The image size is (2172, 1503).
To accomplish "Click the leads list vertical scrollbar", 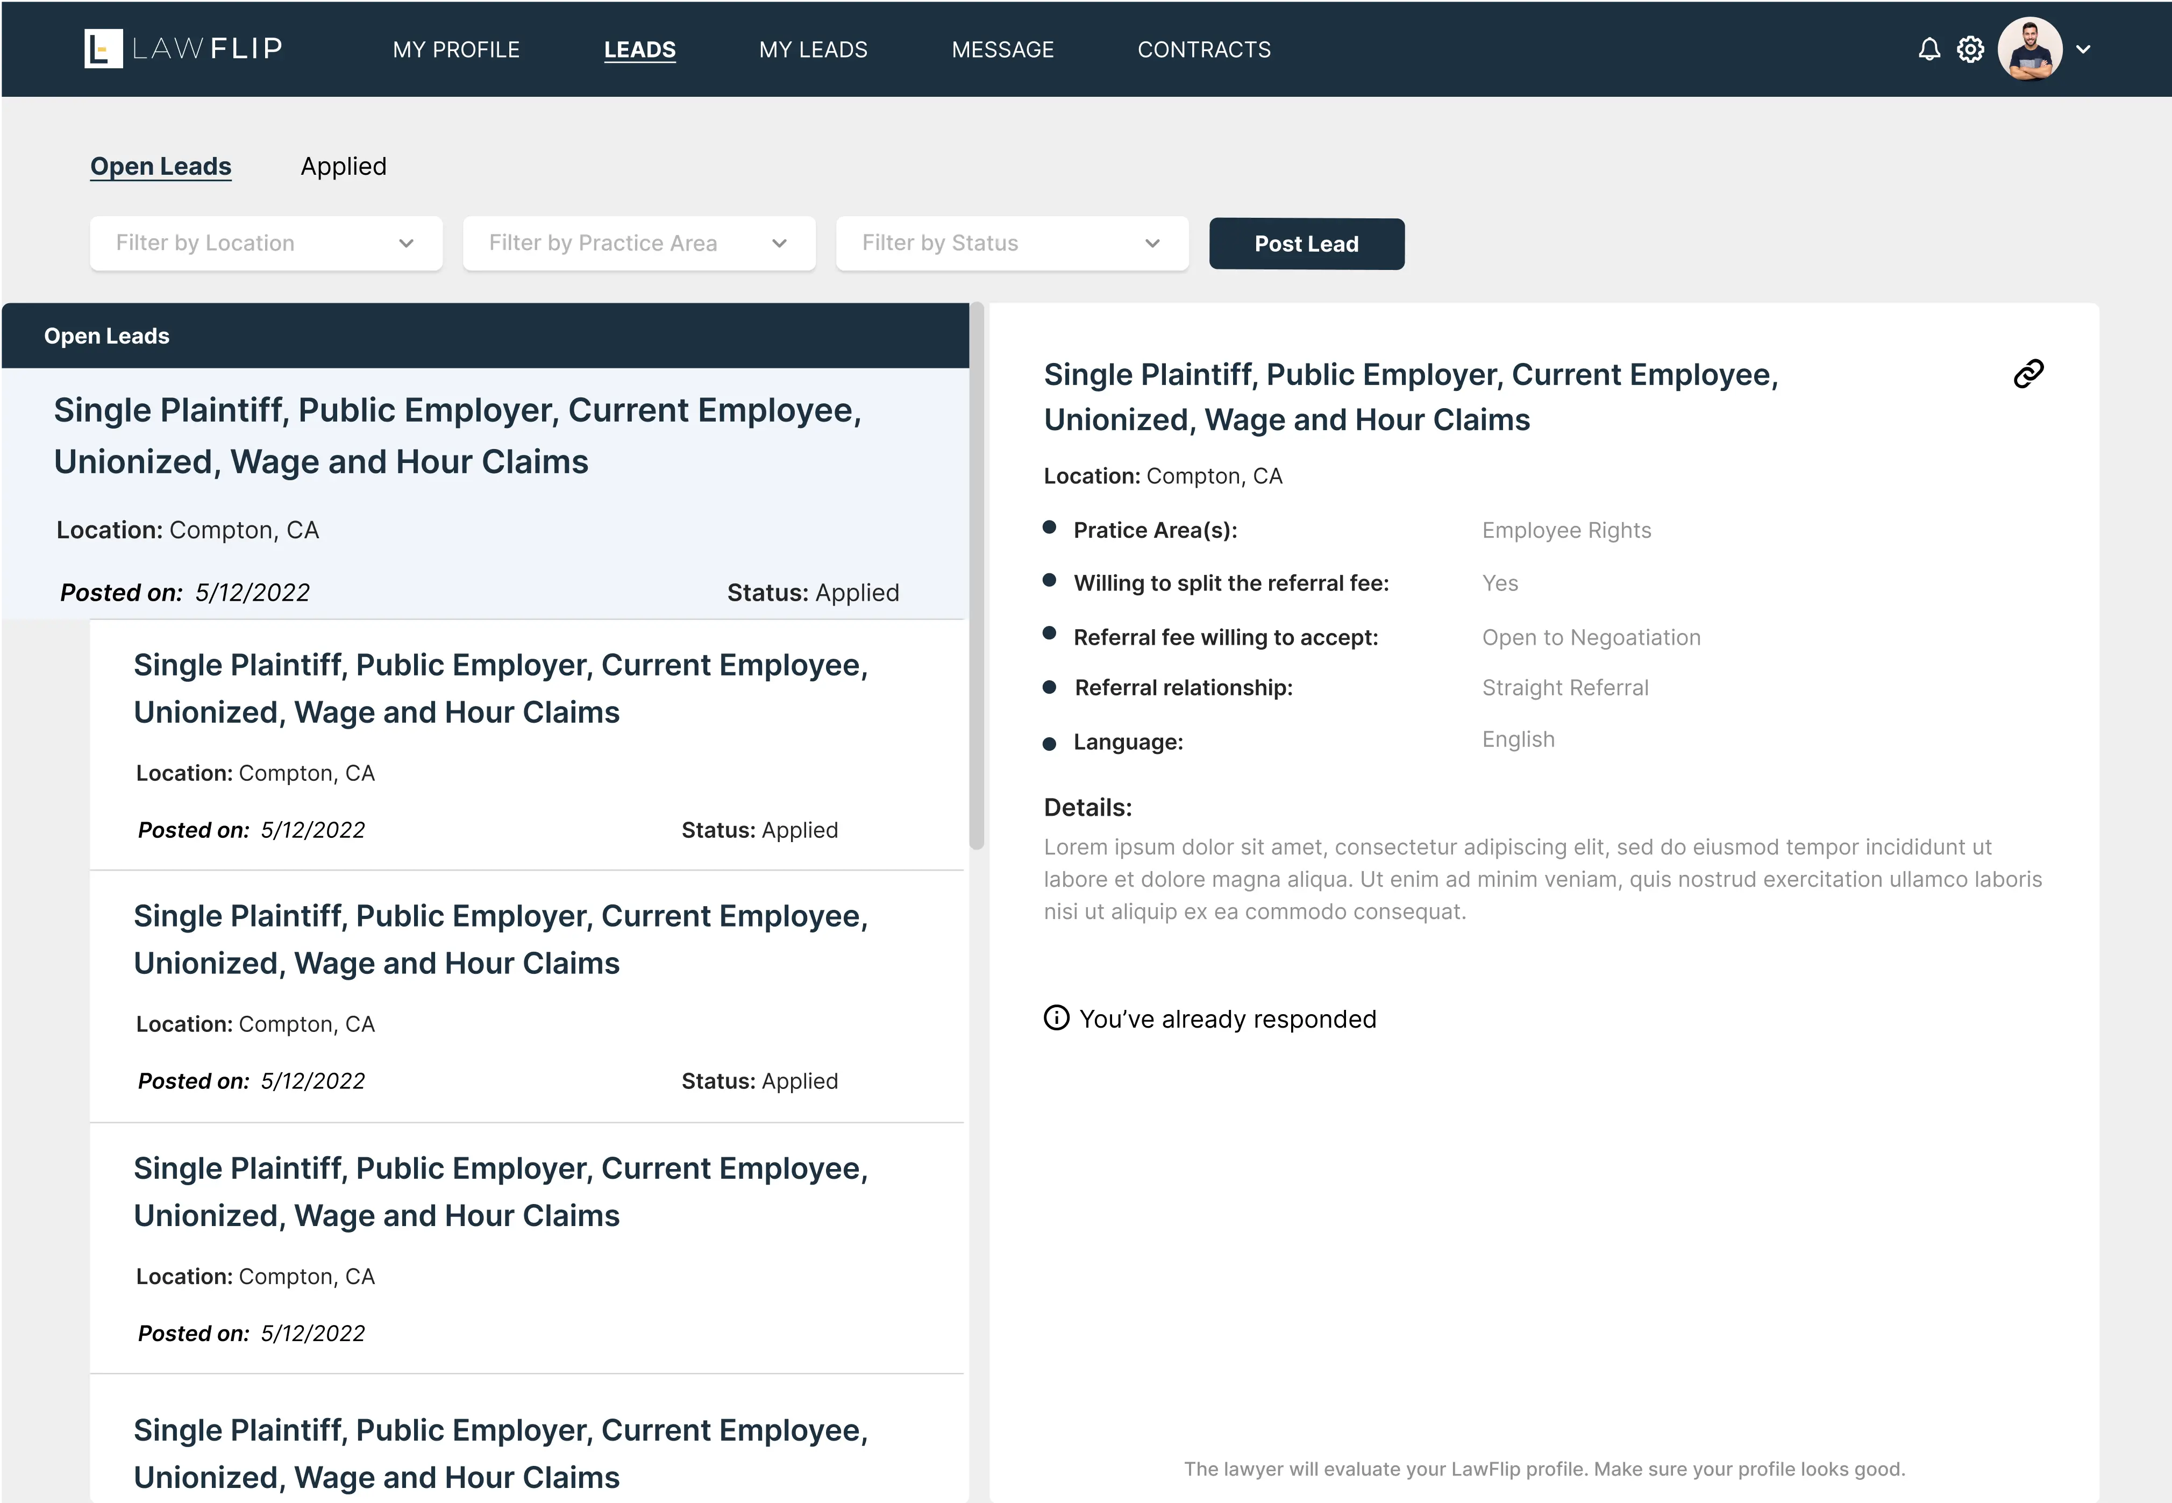I will [977, 576].
